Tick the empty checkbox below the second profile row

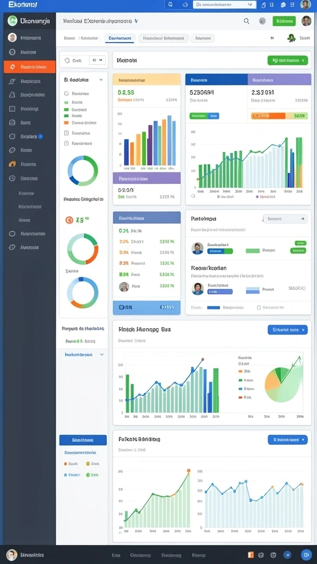259,307
